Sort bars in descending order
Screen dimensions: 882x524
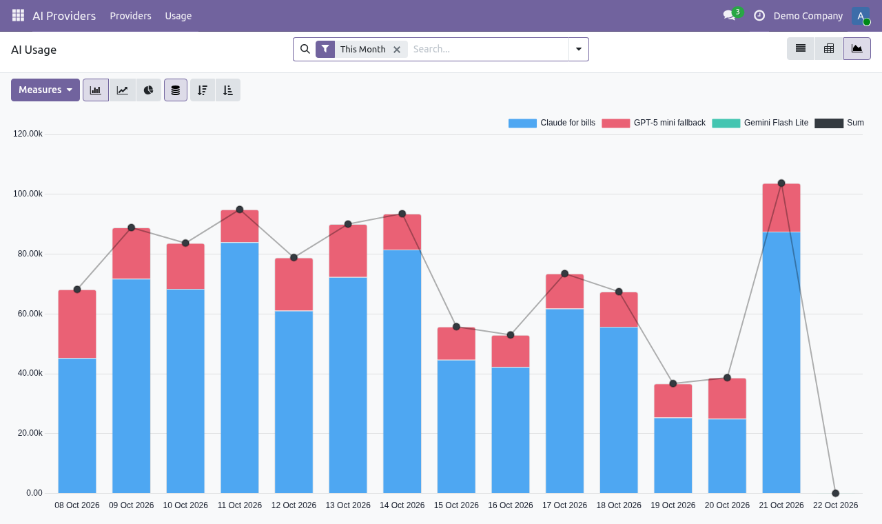point(203,90)
